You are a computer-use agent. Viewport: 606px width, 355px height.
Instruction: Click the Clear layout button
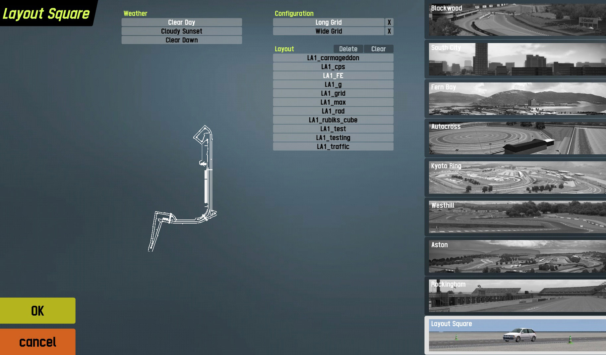(x=379, y=49)
